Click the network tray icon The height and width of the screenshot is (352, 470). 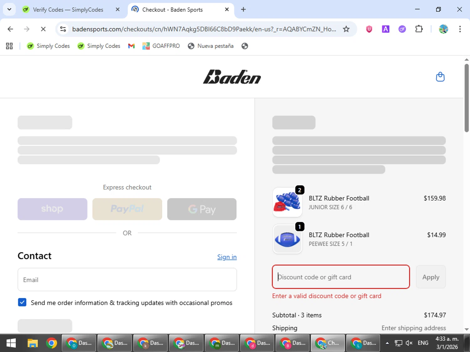(398, 343)
